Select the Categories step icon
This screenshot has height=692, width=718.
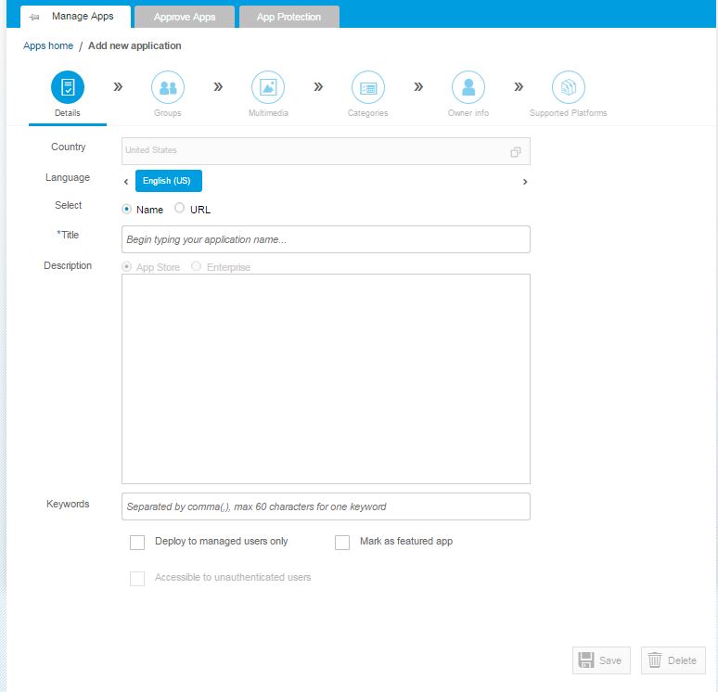click(368, 88)
